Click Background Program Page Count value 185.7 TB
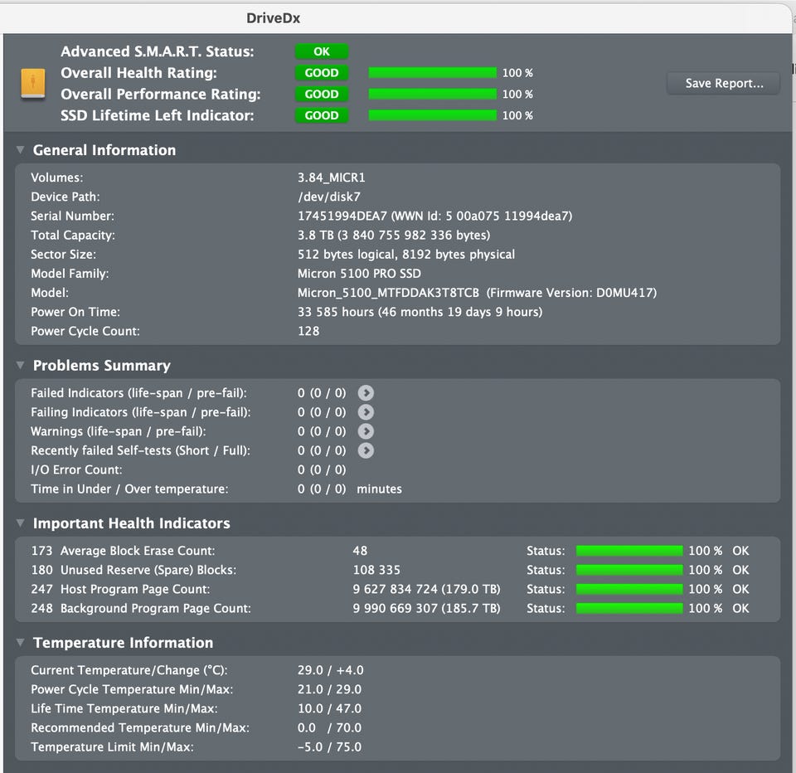Viewport: 796px width, 773px height. [x=426, y=609]
